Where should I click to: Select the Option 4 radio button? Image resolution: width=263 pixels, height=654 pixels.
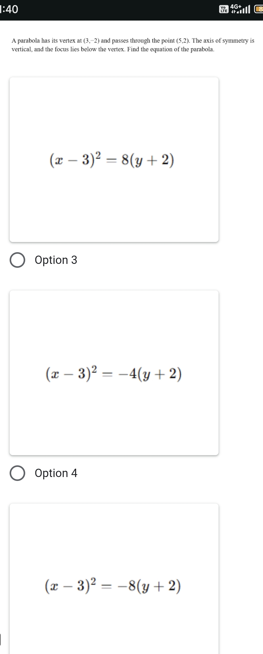point(17,473)
